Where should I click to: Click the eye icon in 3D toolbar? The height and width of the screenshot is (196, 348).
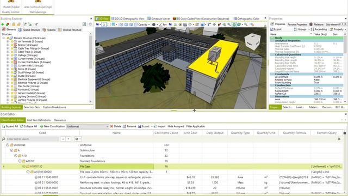point(180,24)
